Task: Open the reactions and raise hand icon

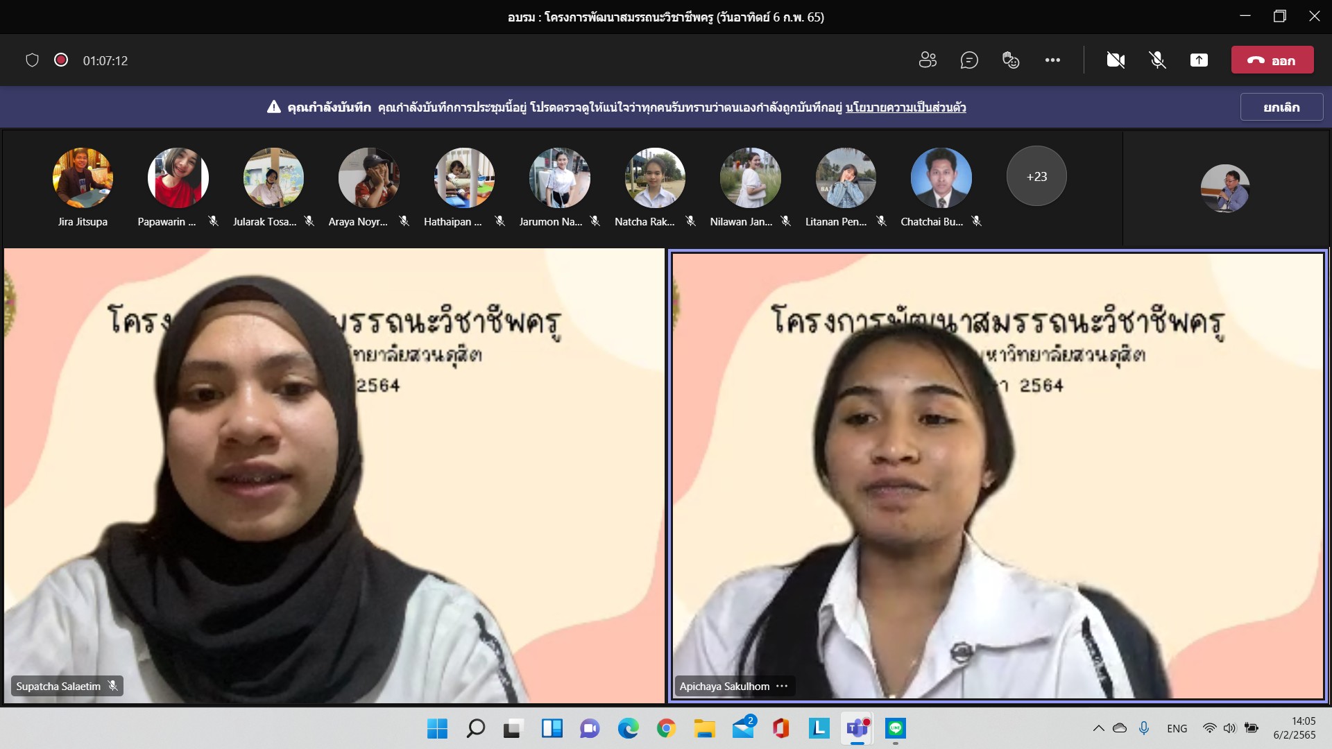Action: (x=1011, y=60)
